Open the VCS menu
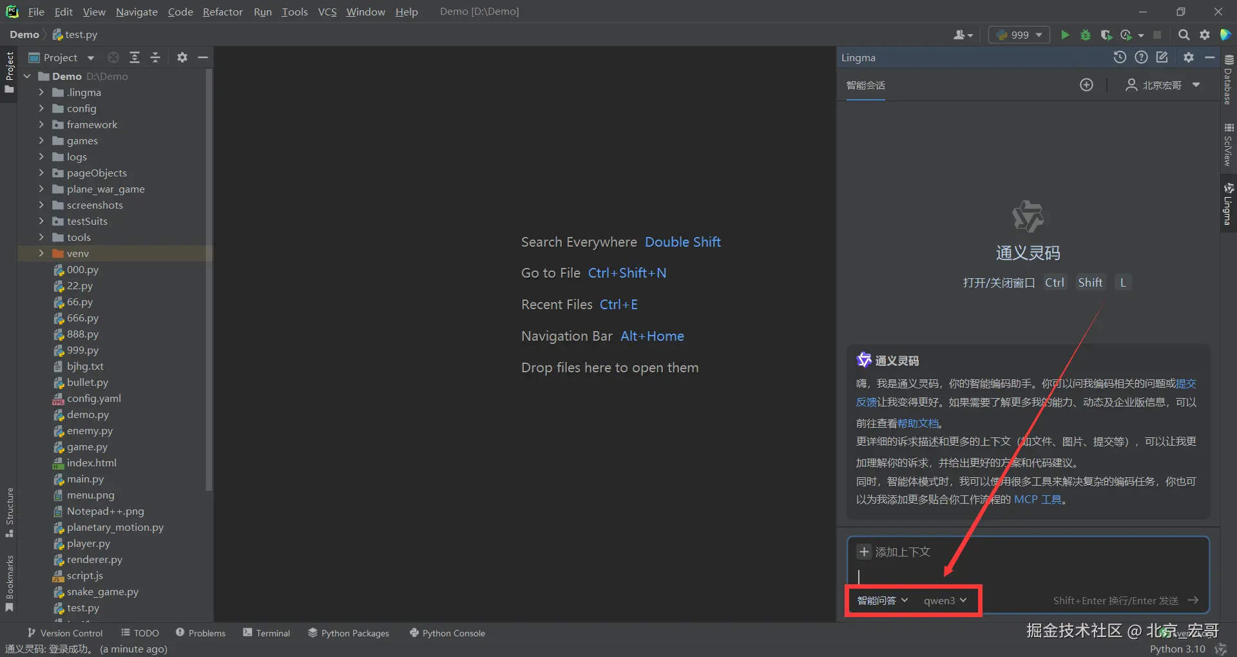Viewport: 1237px width, 657px height. point(327,12)
